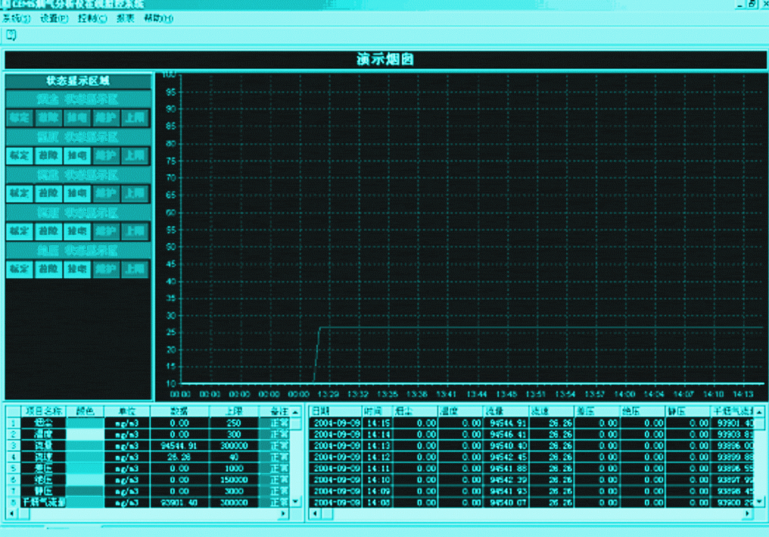Screen dimensions: 769x537
Task: Click the 时间 column header
Action: [x=378, y=411]
